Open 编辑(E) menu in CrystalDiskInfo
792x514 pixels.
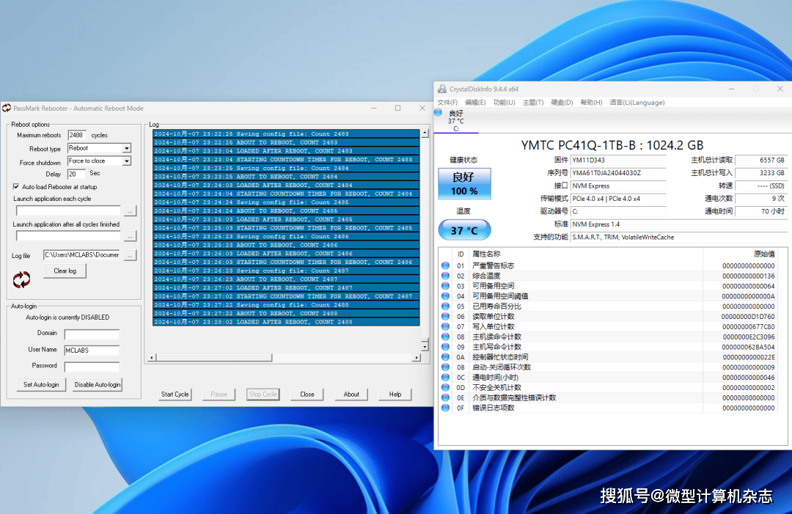click(x=475, y=103)
